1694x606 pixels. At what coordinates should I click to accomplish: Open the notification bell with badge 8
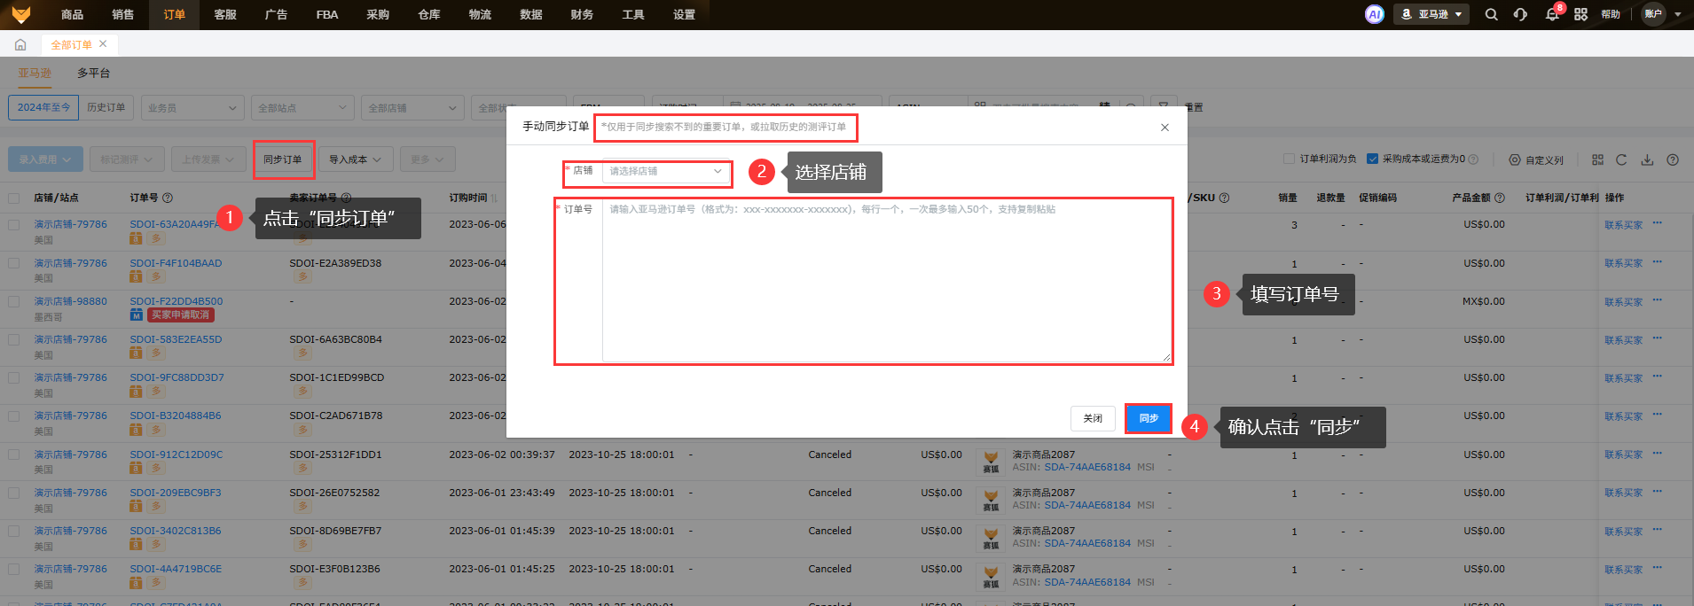tap(1551, 14)
